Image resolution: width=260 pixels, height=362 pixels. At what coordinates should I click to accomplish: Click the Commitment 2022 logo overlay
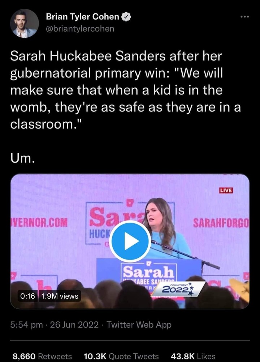[x=178, y=289]
